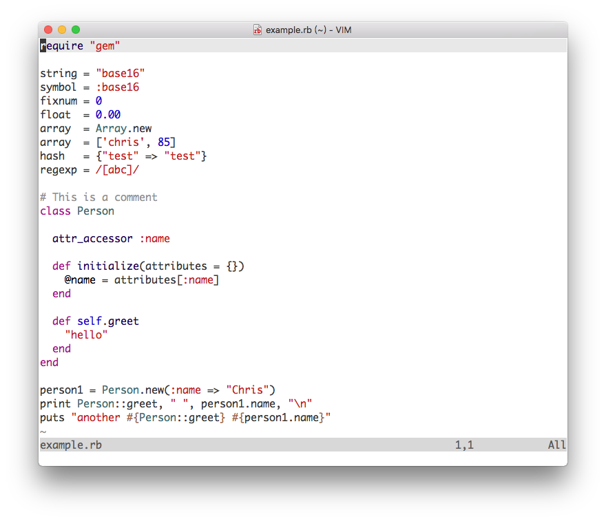The width and height of the screenshot is (606, 521).
Task: Click the empty command line below status bar
Action: click(x=303, y=458)
